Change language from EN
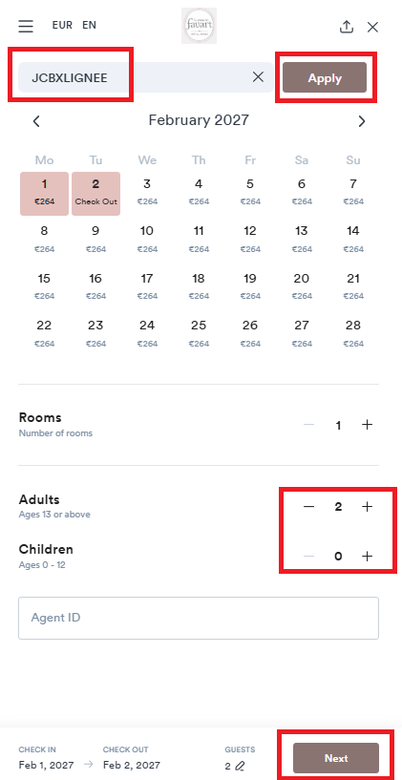The height and width of the screenshot is (780, 402). click(x=90, y=25)
